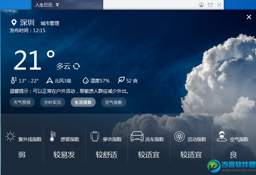This screenshot has height=175, width=256.
Task: Click the 人生日历 title text
Action: (44, 5)
